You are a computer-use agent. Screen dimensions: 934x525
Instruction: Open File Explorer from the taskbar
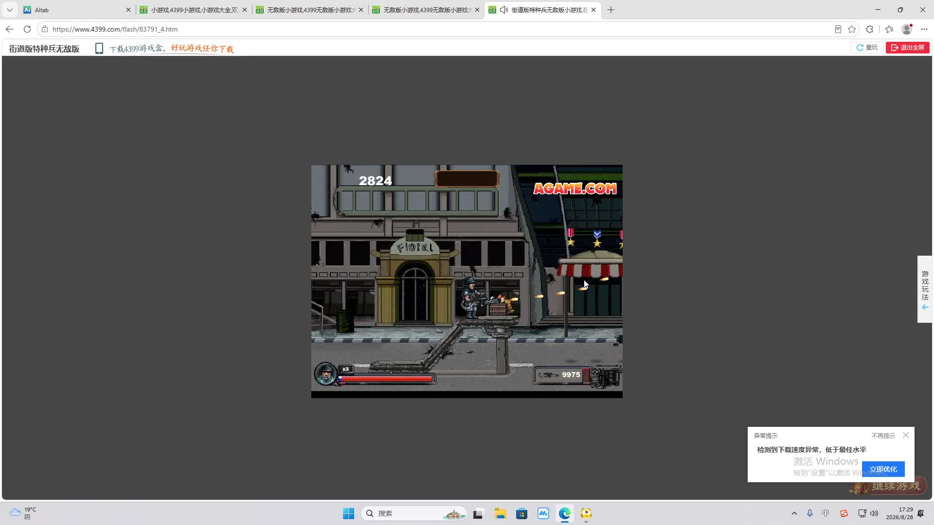tap(500, 513)
